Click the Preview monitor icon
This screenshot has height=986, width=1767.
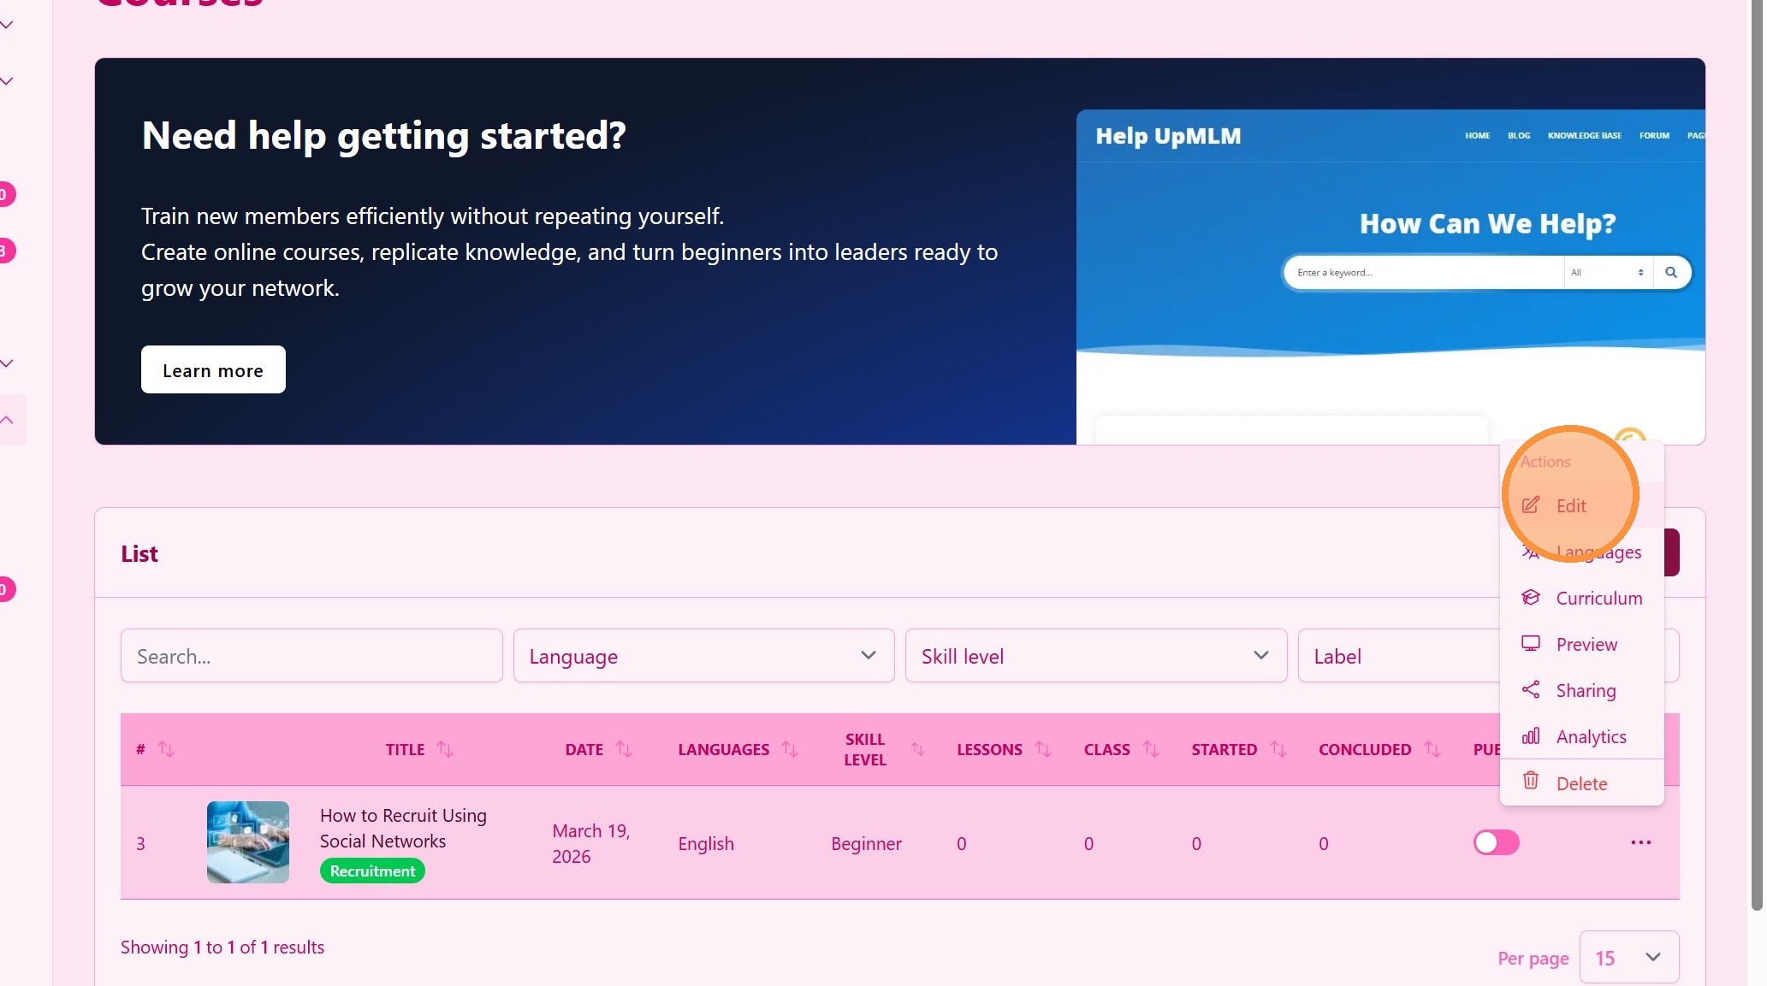[1531, 644]
